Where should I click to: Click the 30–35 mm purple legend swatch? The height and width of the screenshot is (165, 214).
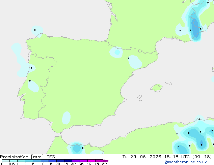pyautogui.click(x=76, y=161)
